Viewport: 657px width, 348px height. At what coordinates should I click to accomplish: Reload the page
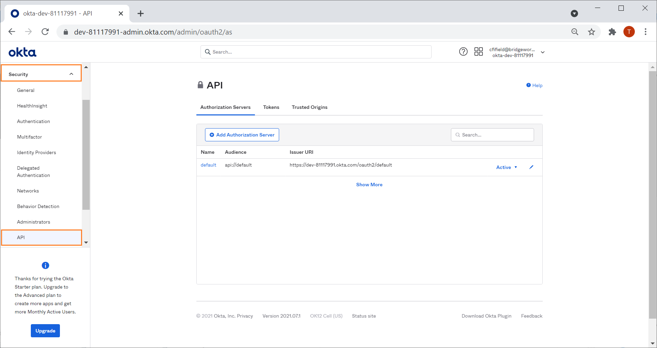point(45,32)
